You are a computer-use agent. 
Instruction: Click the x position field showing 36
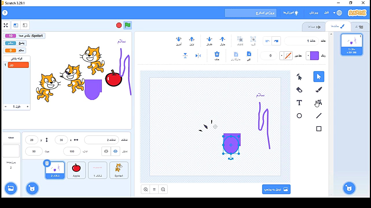(61, 140)
